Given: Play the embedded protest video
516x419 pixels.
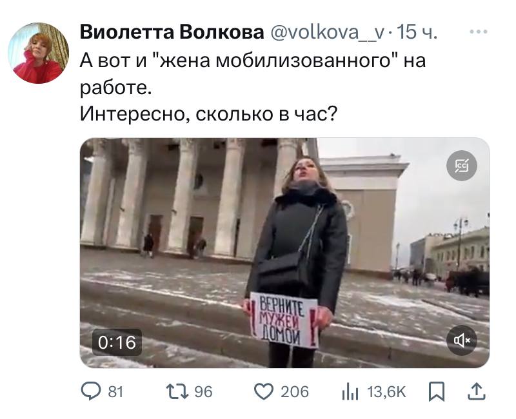Looking at the screenshot, I should pyautogui.click(x=284, y=253).
